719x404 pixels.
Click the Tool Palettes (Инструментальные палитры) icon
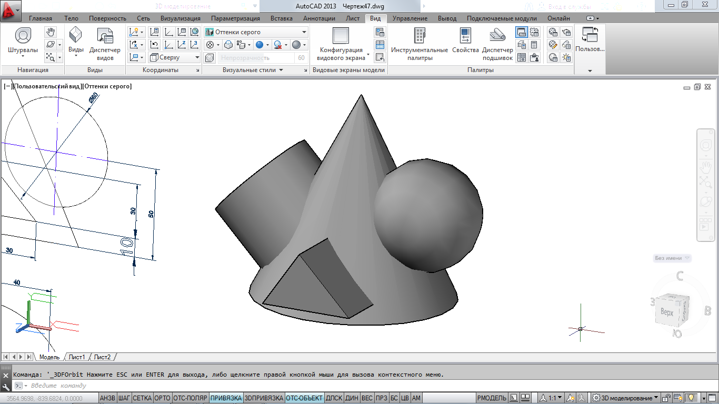point(419,36)
